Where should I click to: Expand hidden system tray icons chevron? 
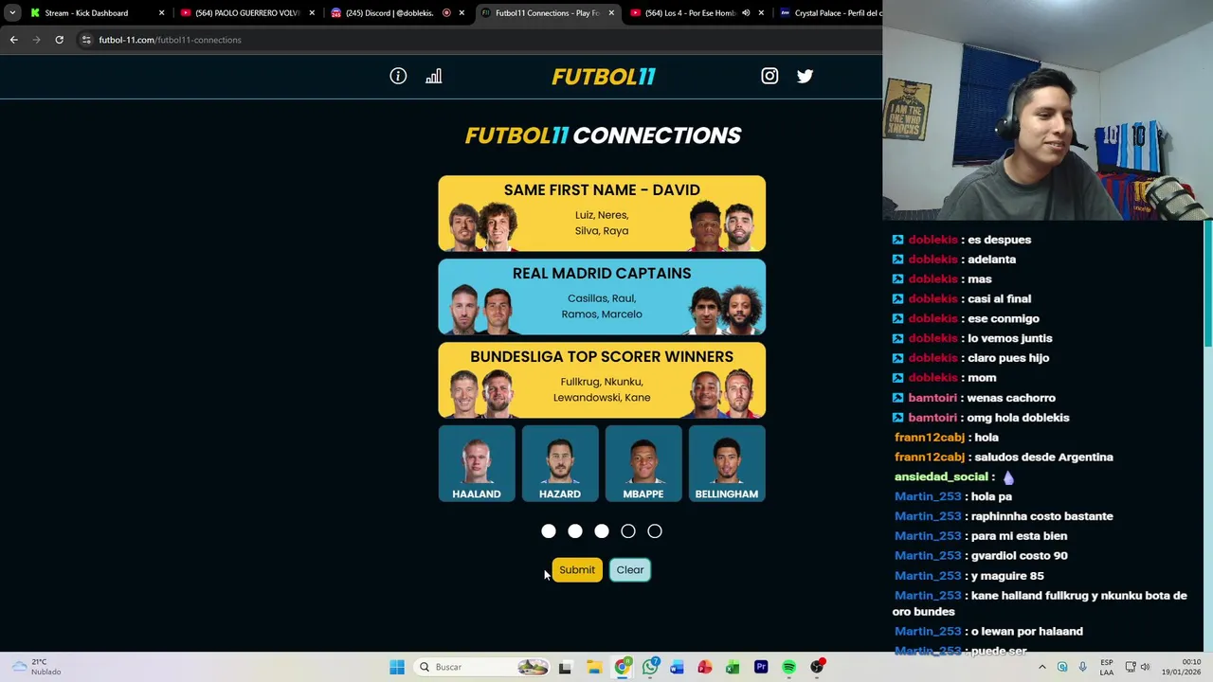click(1041, 667)
